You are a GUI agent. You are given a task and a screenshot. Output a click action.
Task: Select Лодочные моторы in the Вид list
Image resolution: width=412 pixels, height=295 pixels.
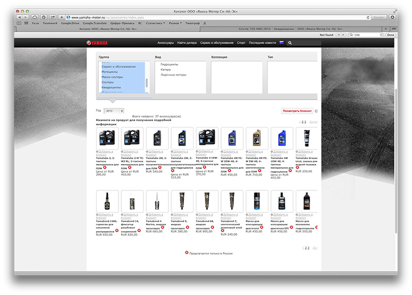tap(174, 75)
